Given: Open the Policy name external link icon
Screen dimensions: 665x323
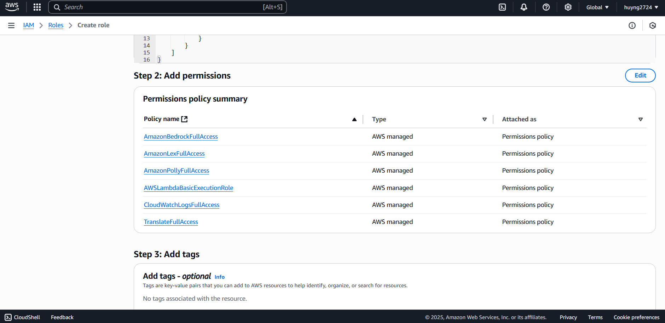Looking at the screenshot, I should [x=184, y=119].
